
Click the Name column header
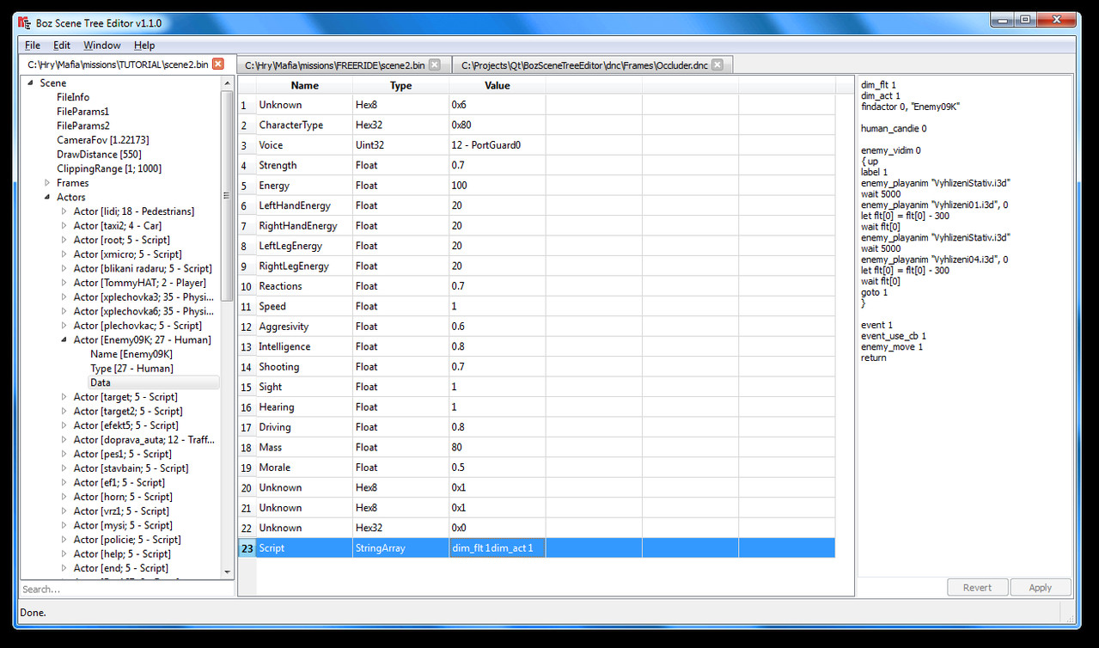coord(304,85)
